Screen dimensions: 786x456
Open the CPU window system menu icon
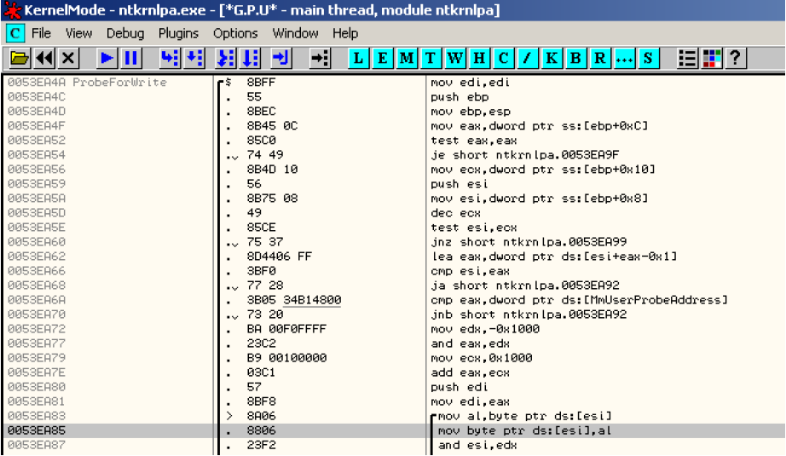pos(15,33)
